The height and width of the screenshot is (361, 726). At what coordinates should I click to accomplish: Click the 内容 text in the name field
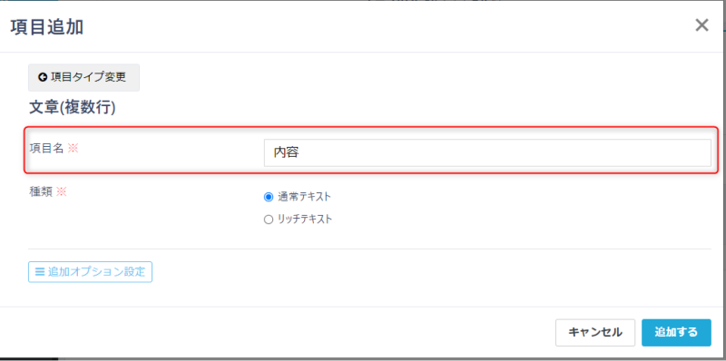tap(286, 152)
